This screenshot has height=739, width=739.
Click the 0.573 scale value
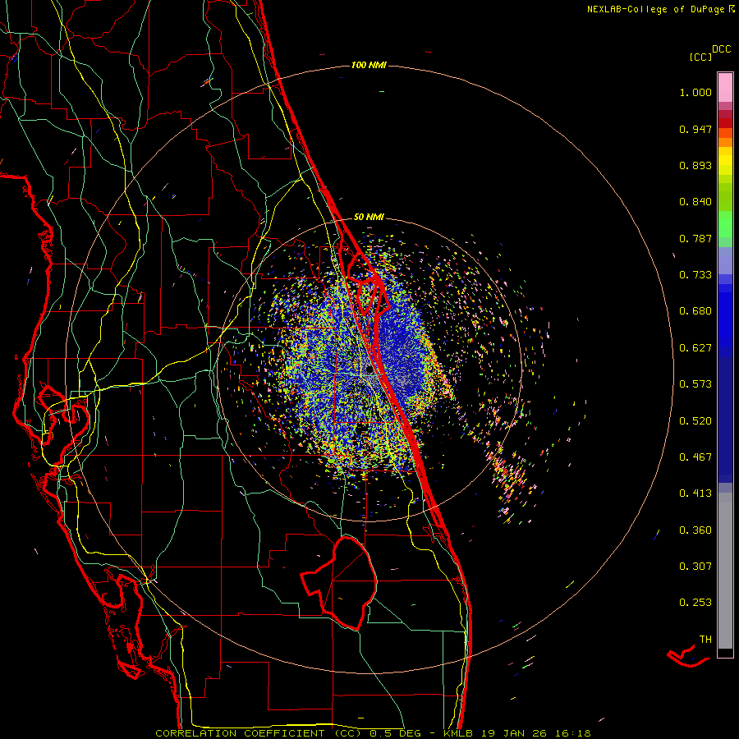pos(695,384)
